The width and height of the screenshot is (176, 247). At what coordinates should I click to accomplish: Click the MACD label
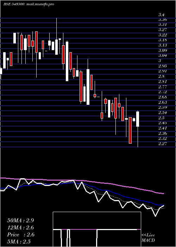pyautogui.click(x=148, y=240)
